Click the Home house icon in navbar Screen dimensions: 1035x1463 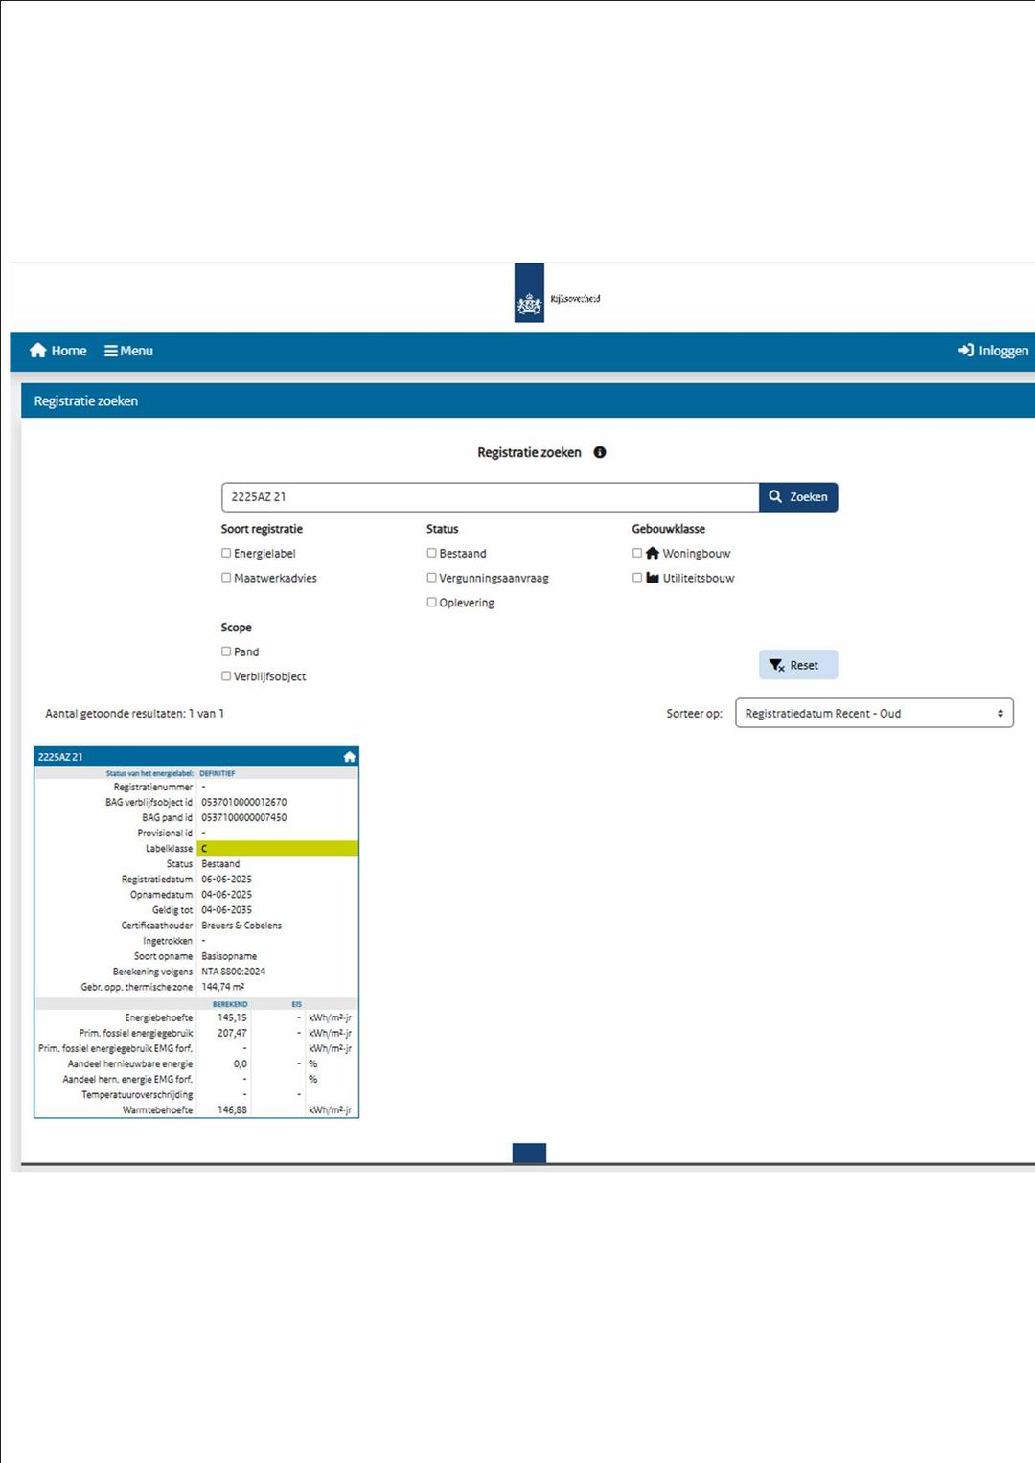(x=38, y=351)
